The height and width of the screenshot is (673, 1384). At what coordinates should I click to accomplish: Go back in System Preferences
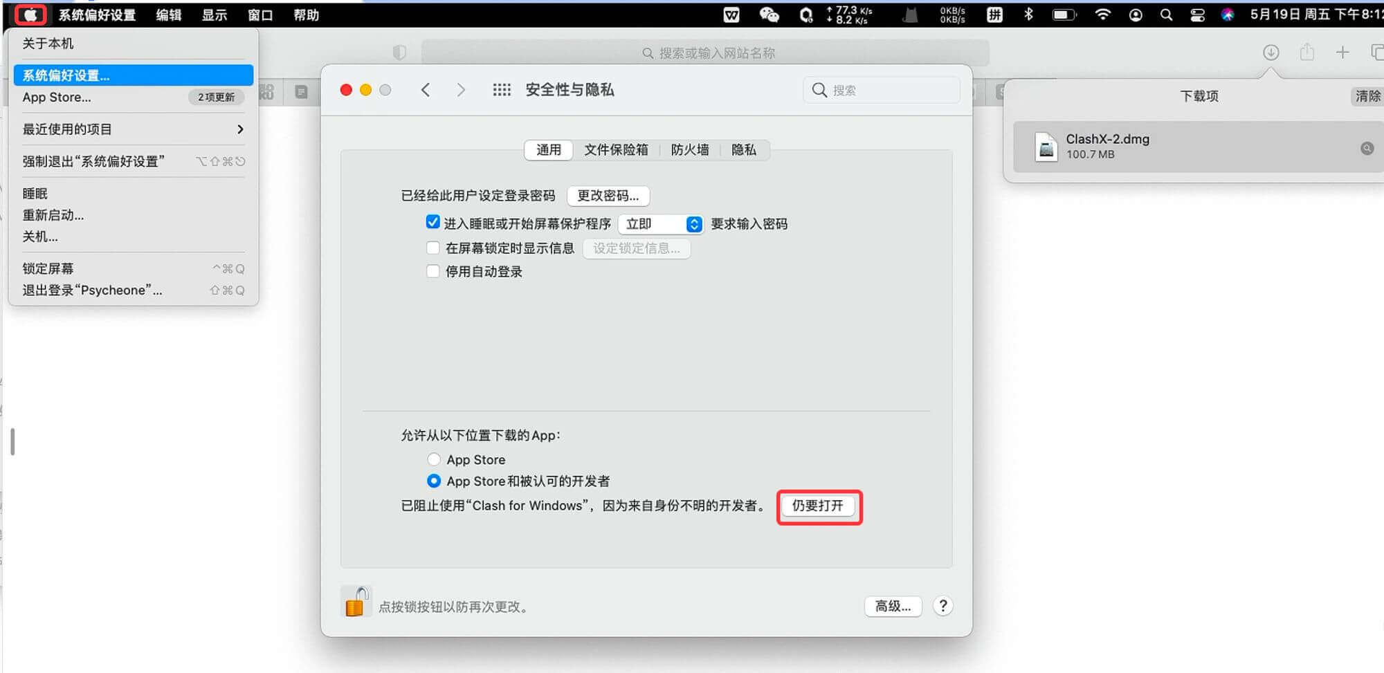click(x=426, y=90)
